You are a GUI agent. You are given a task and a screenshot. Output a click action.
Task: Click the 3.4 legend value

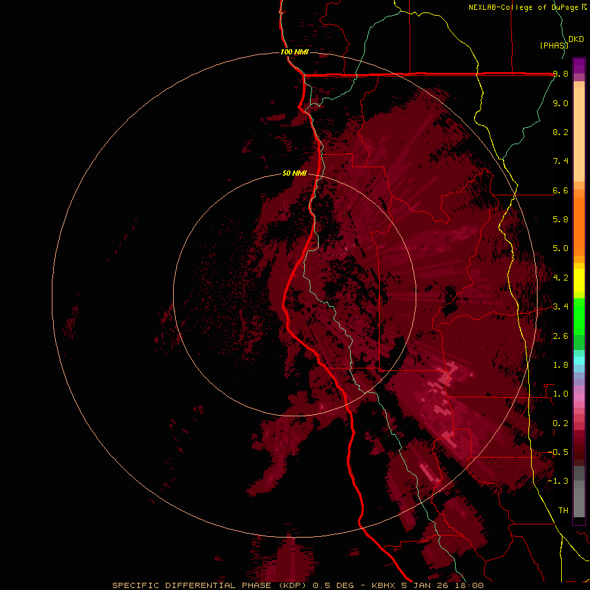(560, 307)
